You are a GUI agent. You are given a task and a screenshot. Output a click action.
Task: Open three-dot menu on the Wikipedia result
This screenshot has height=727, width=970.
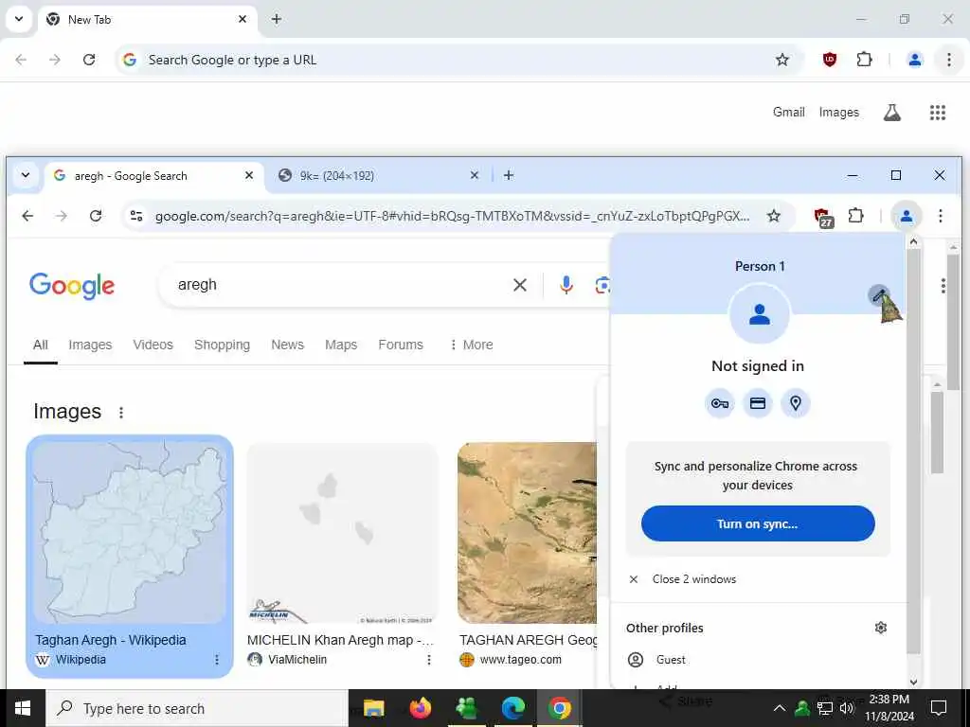click(x=217, y=660)
